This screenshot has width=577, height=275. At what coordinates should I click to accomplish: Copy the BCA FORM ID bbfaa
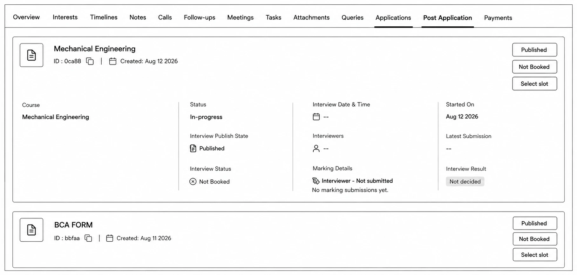pyautogui.click(x=88, y=238)
